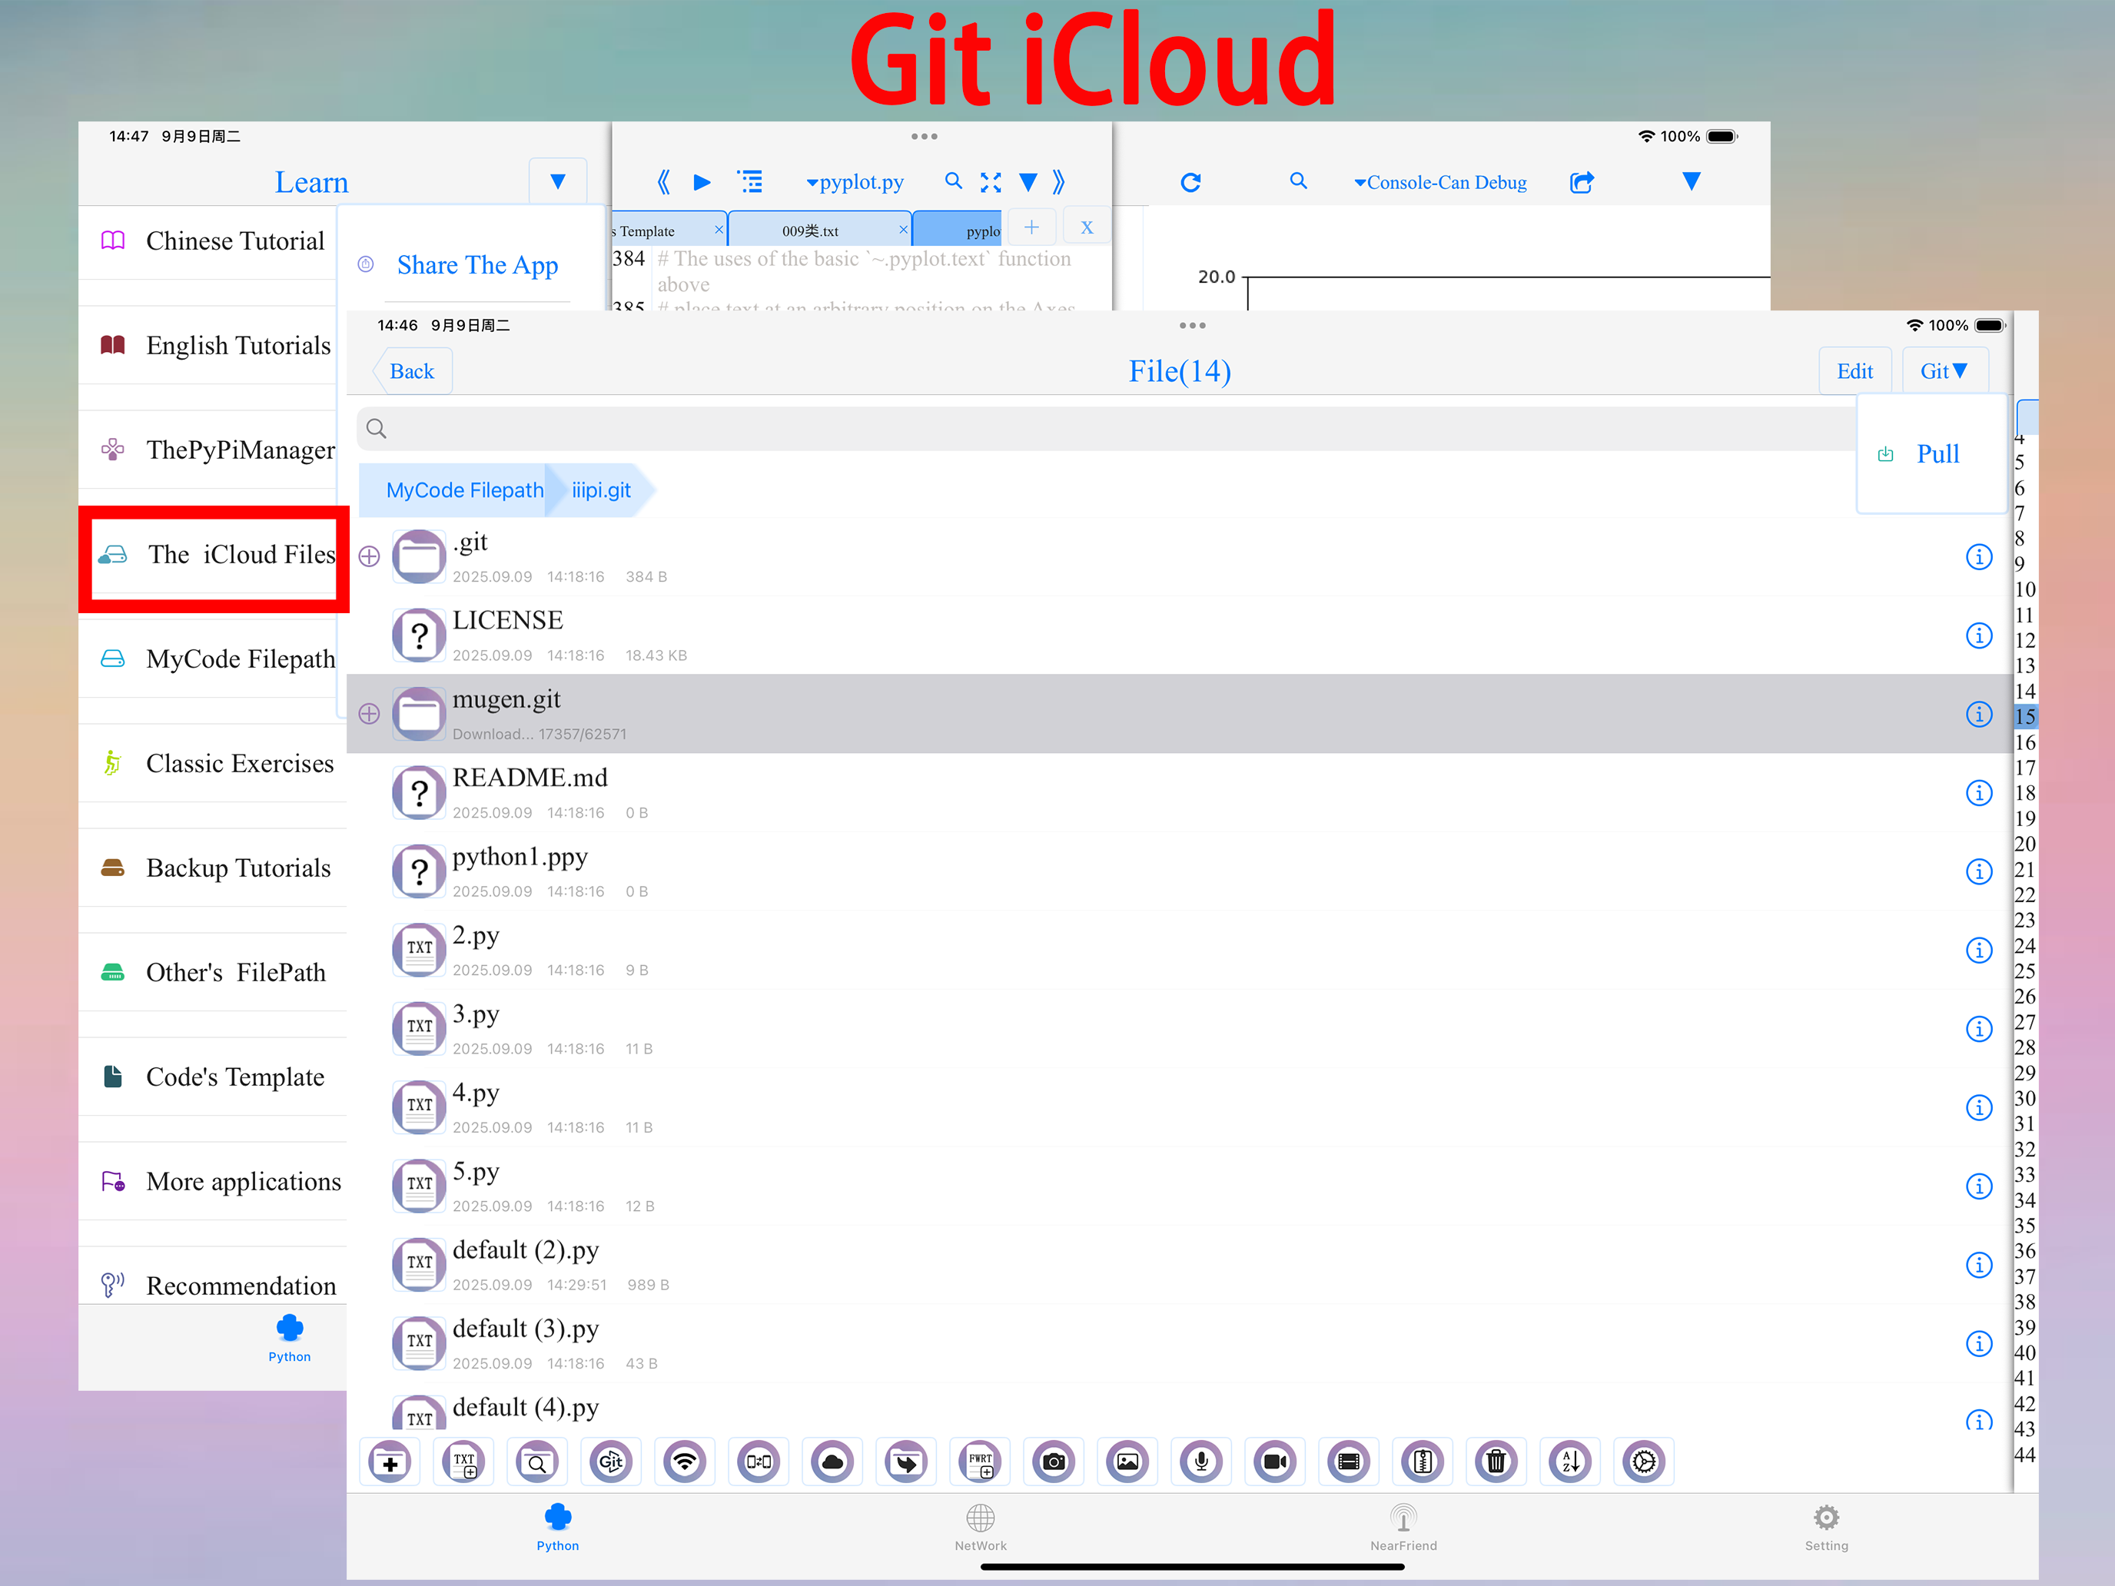Screen dimensions: 2115x1586
Task: Toggle fullscreen in the editor toolbar
Action: pos(991,181)
